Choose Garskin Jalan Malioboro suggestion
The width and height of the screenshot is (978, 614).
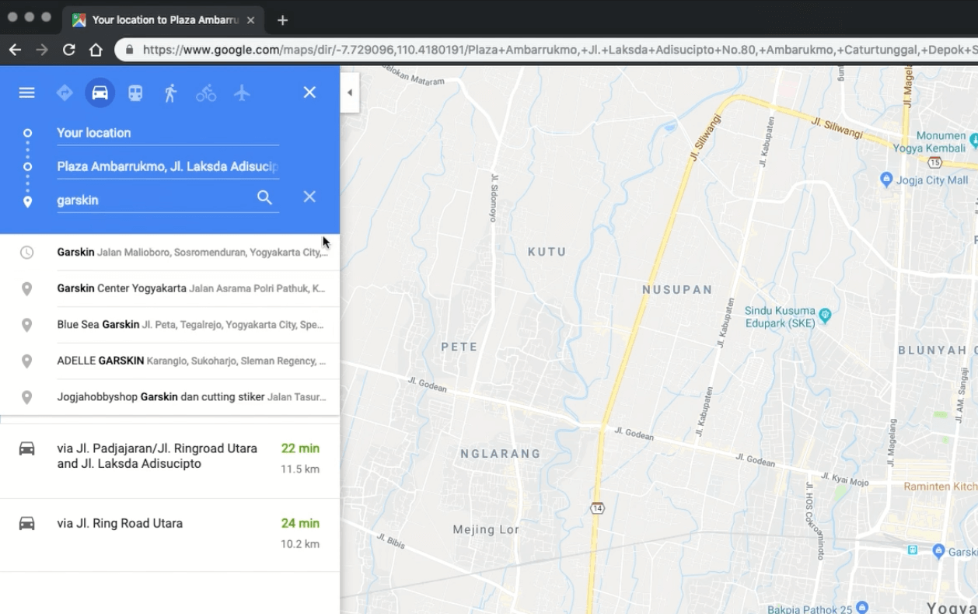coord(169,252)
